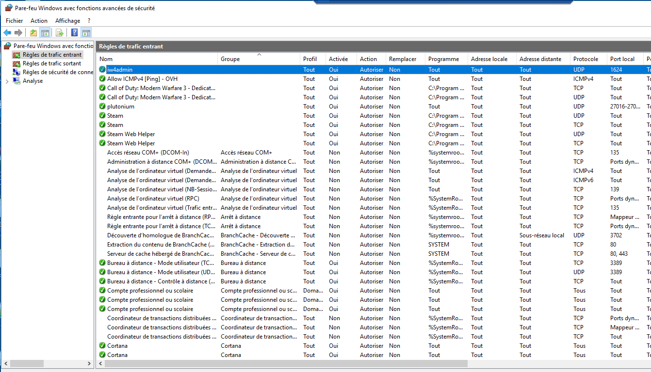Click green check icon beside plutonium
651x372 pixels.
102,107
